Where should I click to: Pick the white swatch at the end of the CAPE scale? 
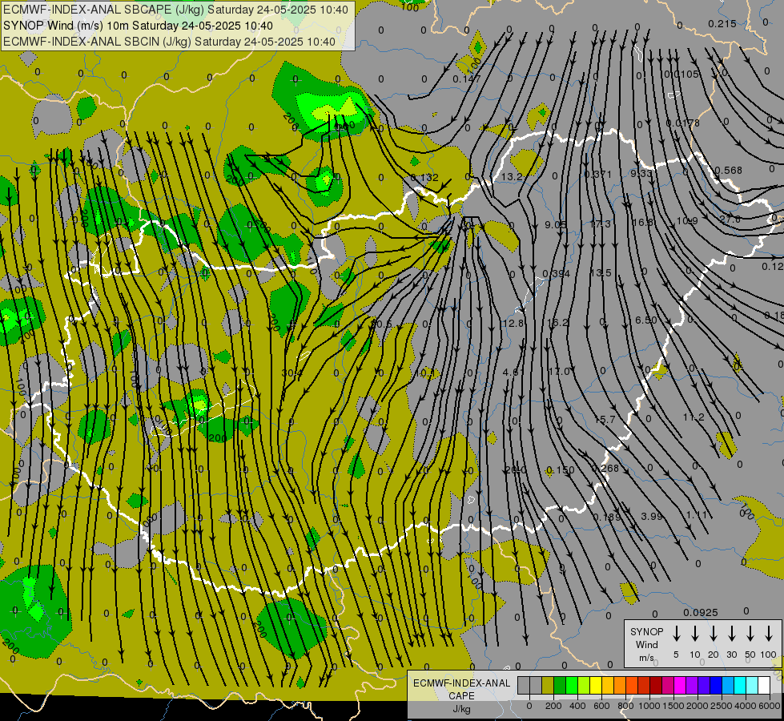pyautogui.click(x=764, y=685)
